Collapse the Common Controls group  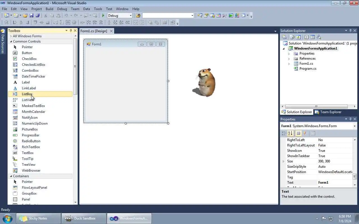pyautogui.click(x=11, y=41)
